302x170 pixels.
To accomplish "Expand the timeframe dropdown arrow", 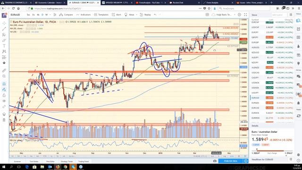I will click(x=50, y=15).
